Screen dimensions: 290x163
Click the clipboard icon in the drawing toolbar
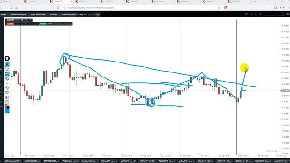click(x=7, y=101)
